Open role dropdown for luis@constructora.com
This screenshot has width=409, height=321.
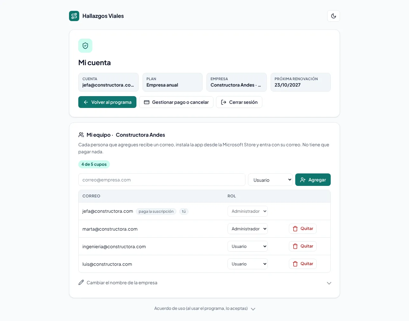pyautogui.click(x=248, y=264)
